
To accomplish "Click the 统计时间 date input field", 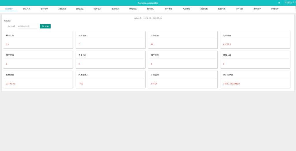I will (x=27, y=26).
